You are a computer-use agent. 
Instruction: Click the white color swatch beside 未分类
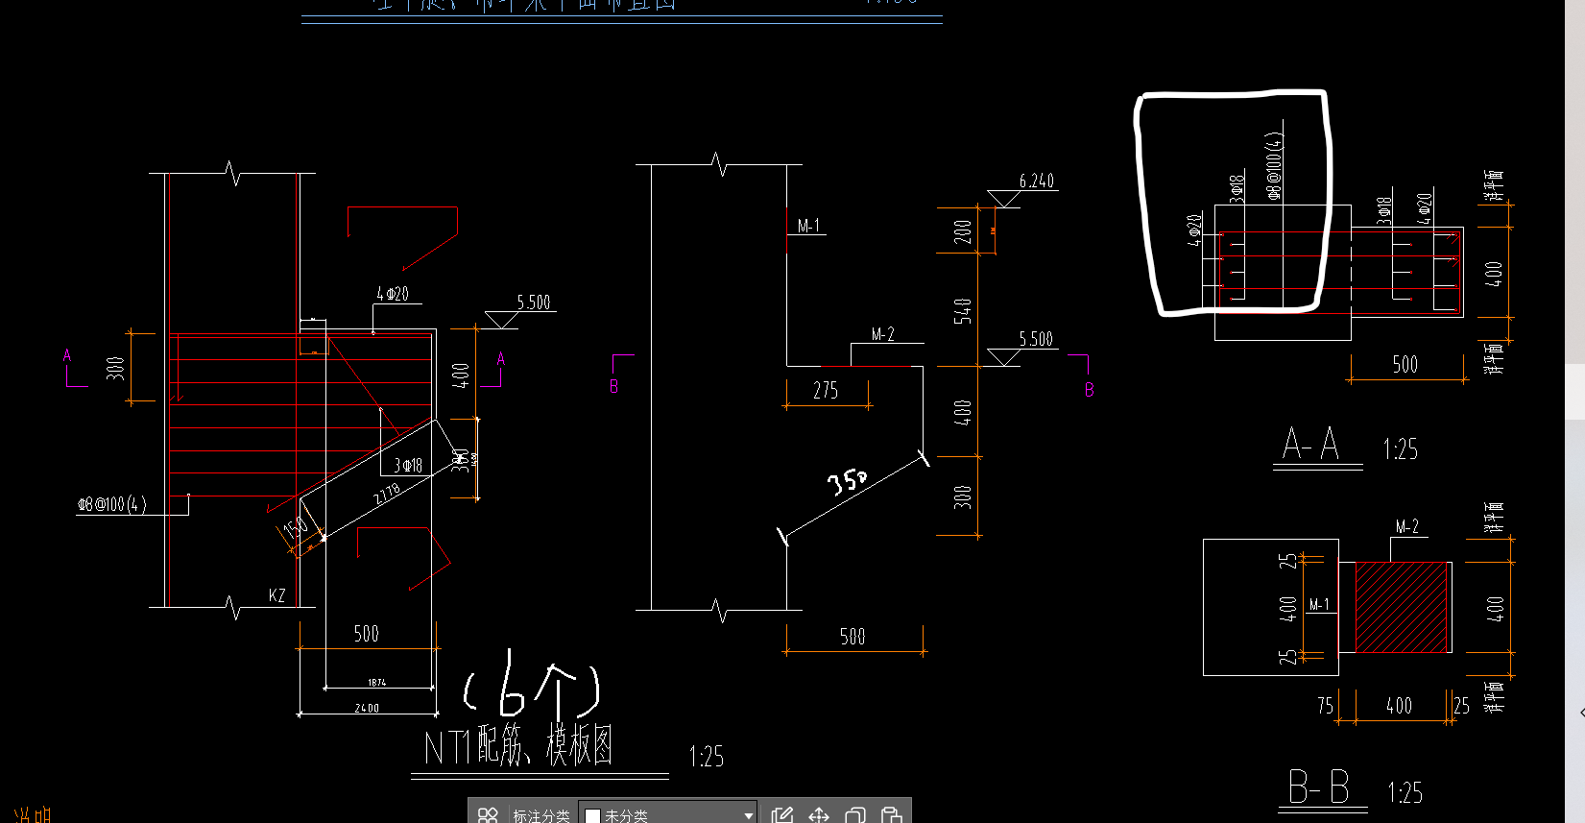pos(592,816)
